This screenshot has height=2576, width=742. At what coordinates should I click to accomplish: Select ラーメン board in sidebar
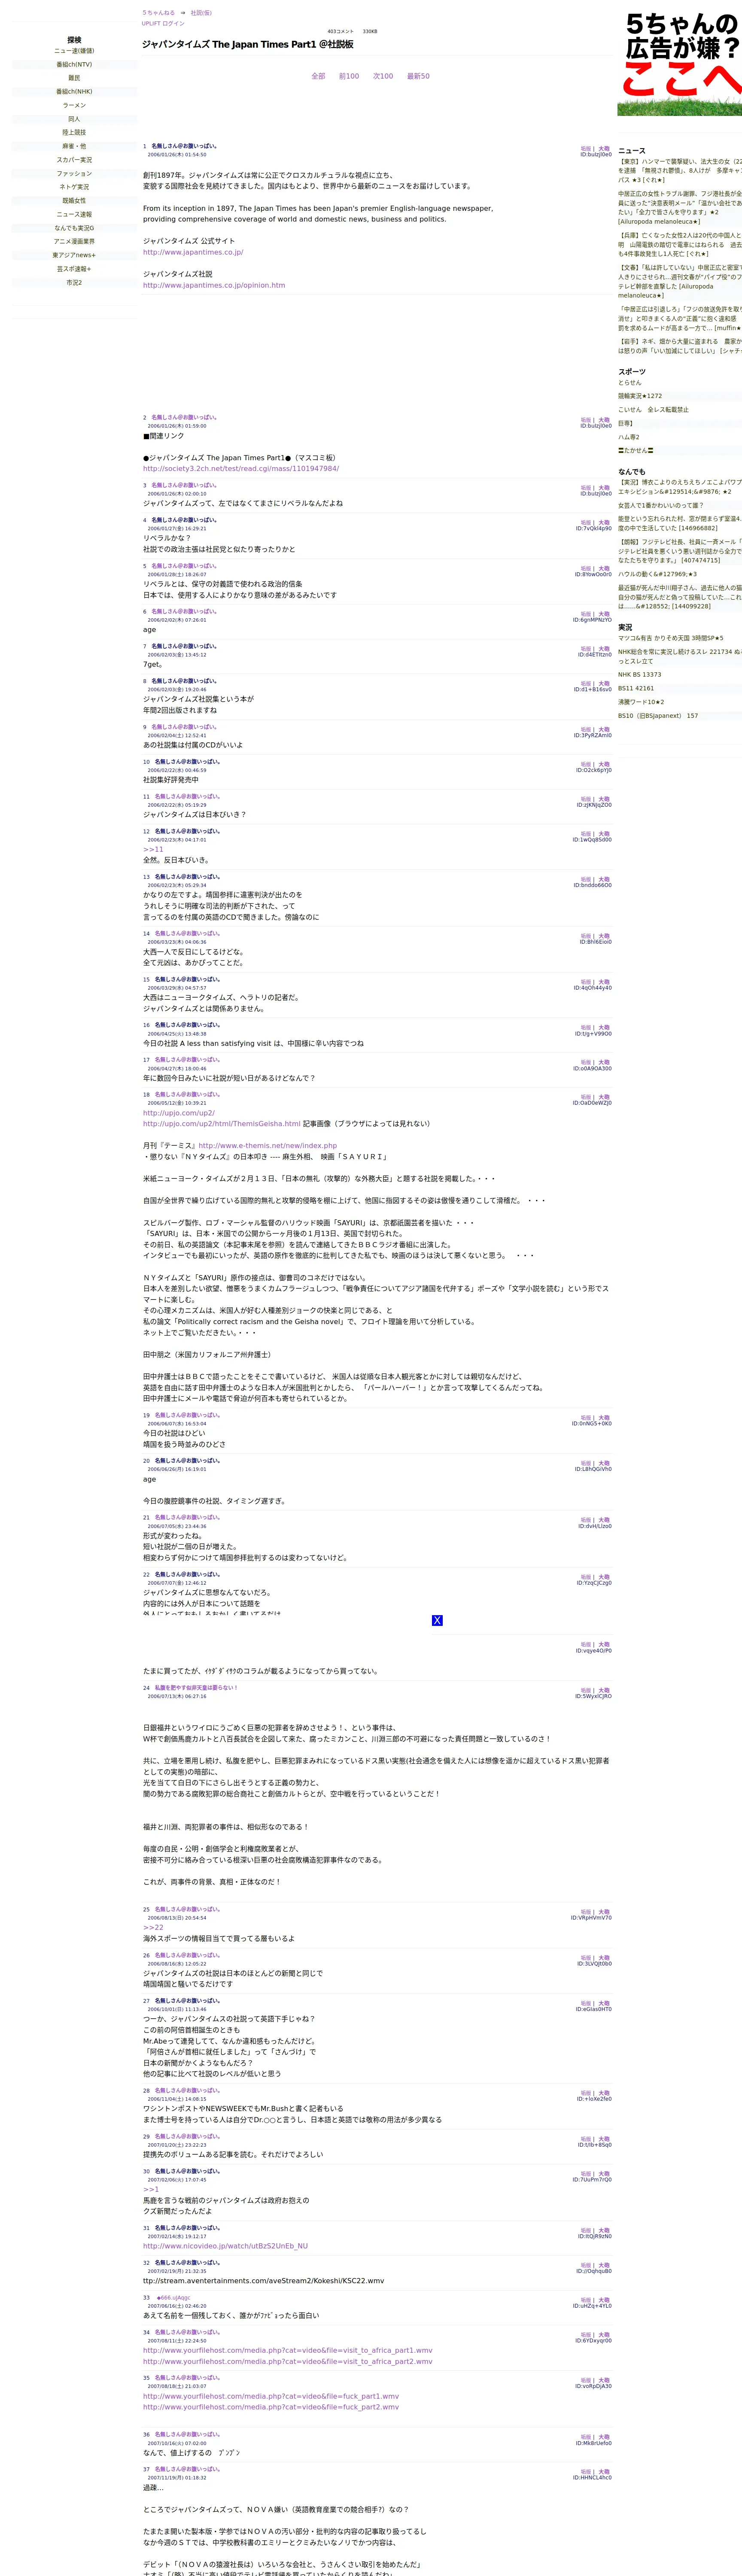(74, 105)
